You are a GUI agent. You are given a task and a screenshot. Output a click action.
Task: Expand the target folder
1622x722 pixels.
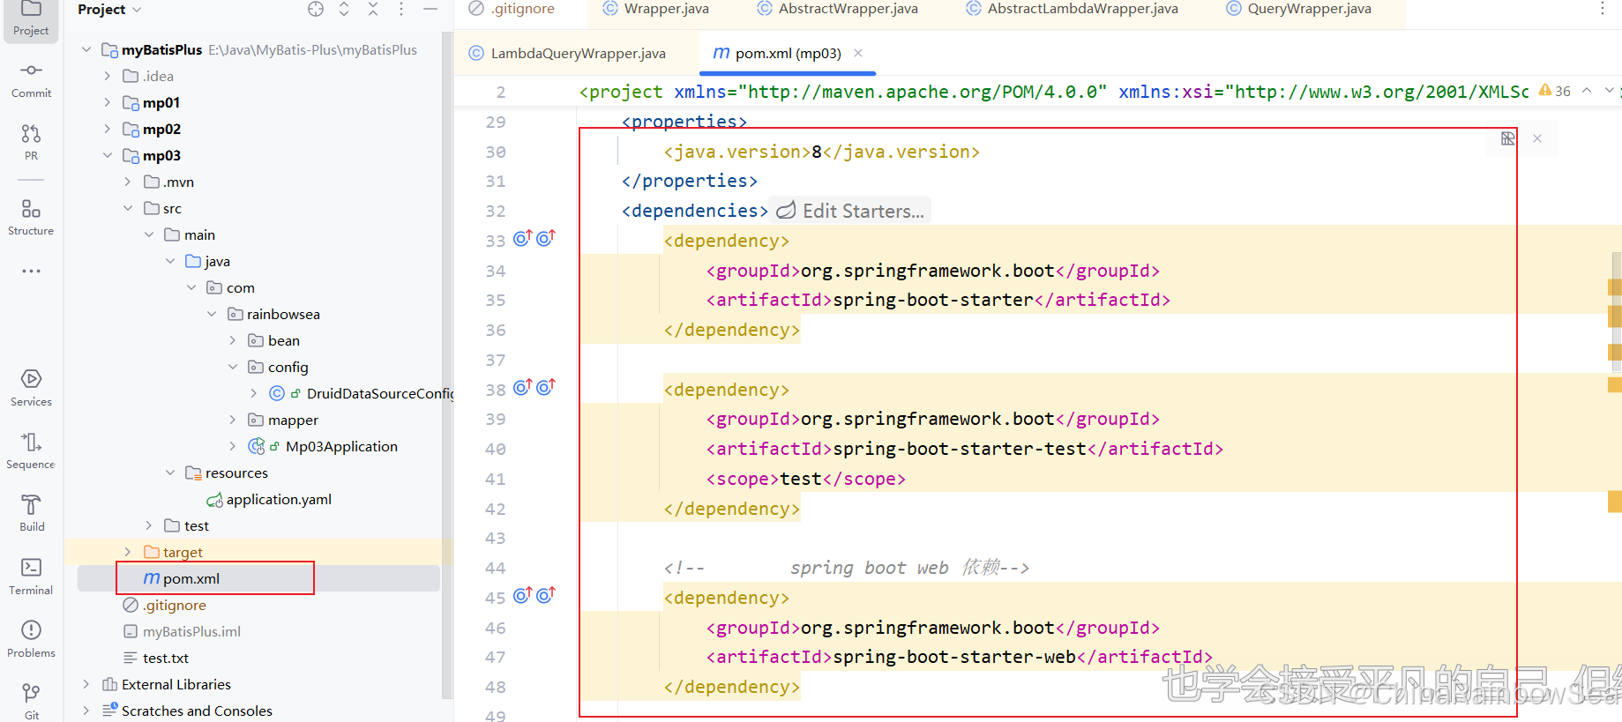point(128,552)
